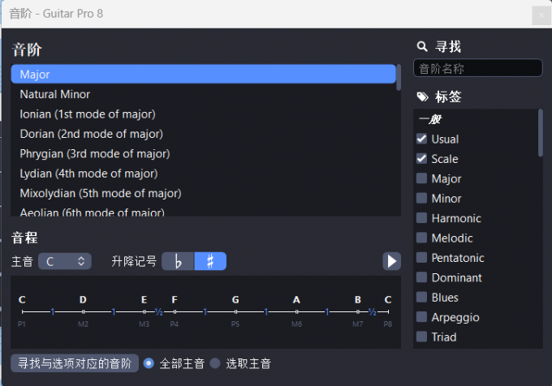Pick Lydian (4th mode of major)
Viewport: 552px width, 386px height.
[x=88, y=173]
